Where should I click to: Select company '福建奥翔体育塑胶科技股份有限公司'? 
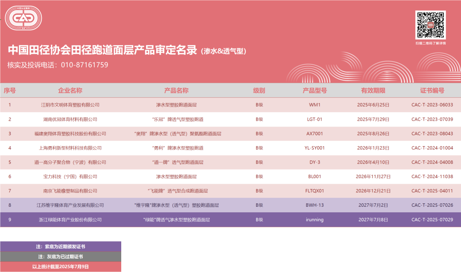pos(70,133)
